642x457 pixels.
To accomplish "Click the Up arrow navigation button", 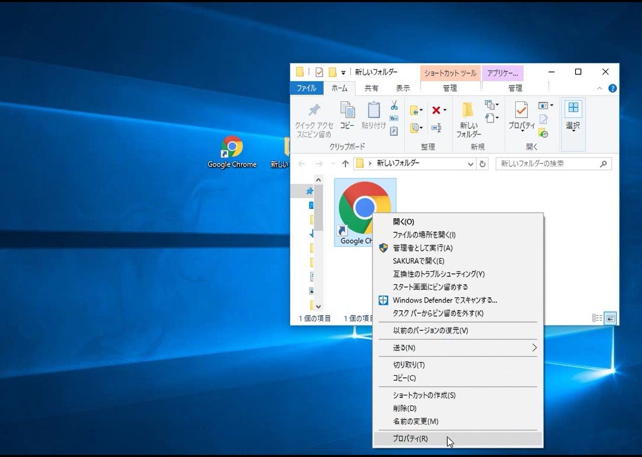I will [345, 164].
